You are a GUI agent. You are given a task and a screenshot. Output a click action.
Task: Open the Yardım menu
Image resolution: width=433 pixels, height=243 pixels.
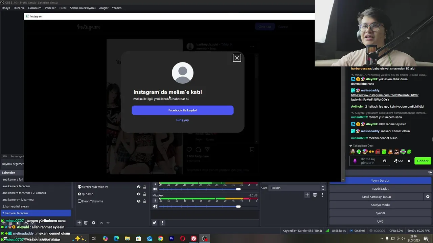tap(117, 8)
